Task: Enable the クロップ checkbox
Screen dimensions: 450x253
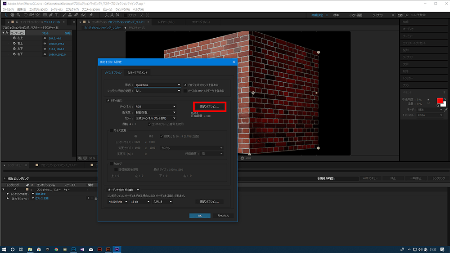Action: [112, 164]
